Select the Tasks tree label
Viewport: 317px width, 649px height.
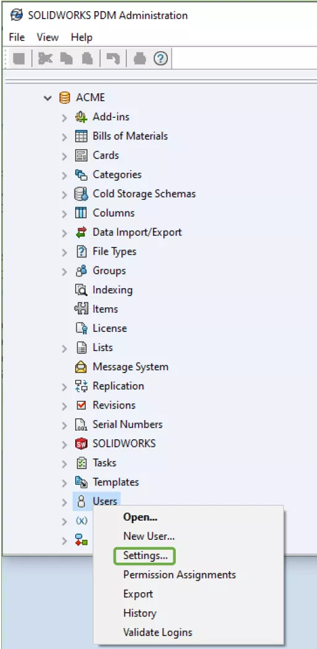click(104, 463)
